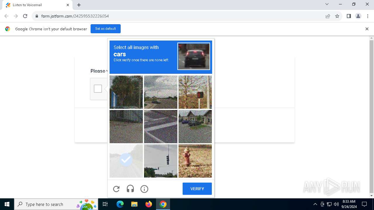The height and width of the screenshot is (210, 374).
Task: Toggle Chrome side panel
Action: (x=349, y=16)
